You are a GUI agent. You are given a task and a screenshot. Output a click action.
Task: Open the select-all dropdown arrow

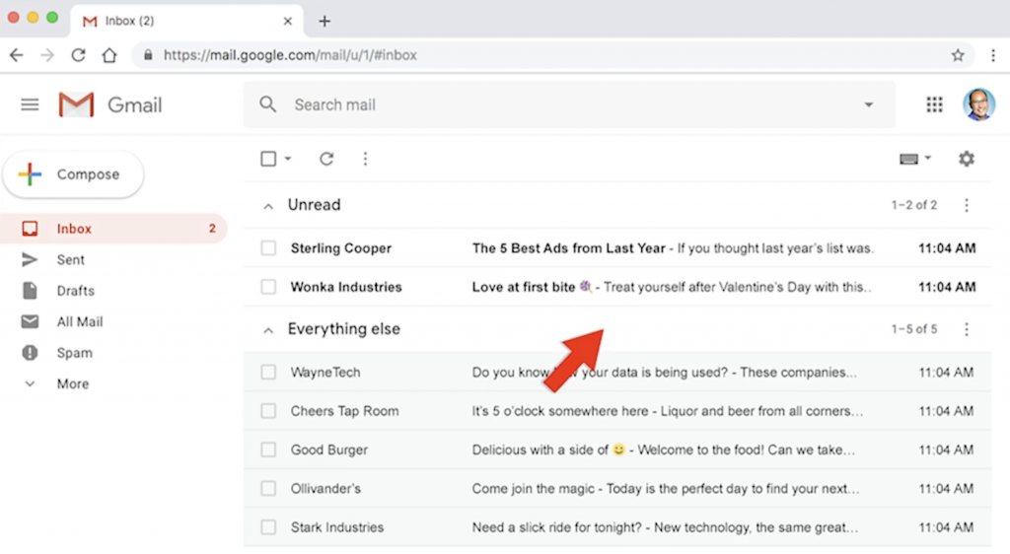pyautogui.click(x=288, y=159)
